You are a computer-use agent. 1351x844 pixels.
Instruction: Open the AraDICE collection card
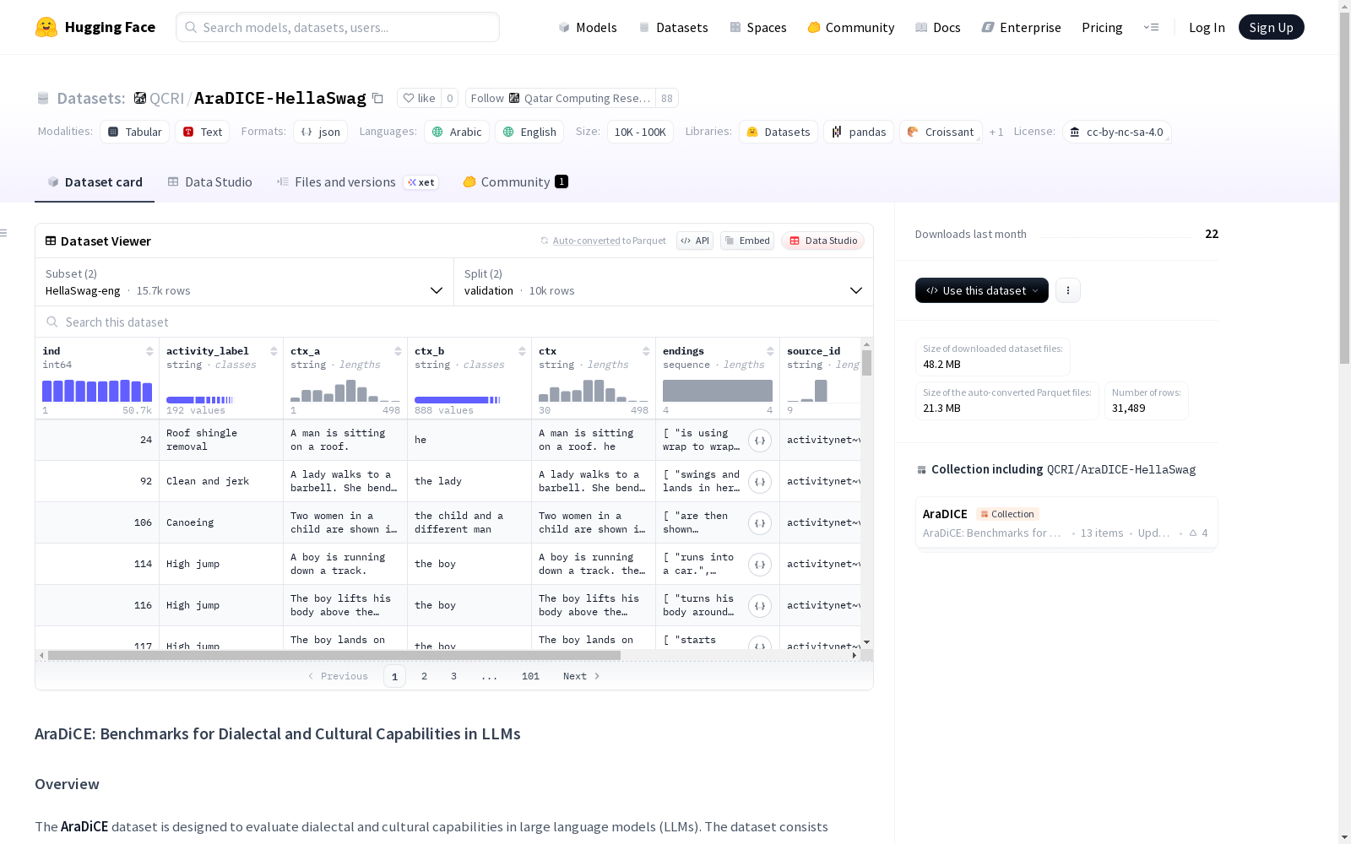(x=1066, y=522)
